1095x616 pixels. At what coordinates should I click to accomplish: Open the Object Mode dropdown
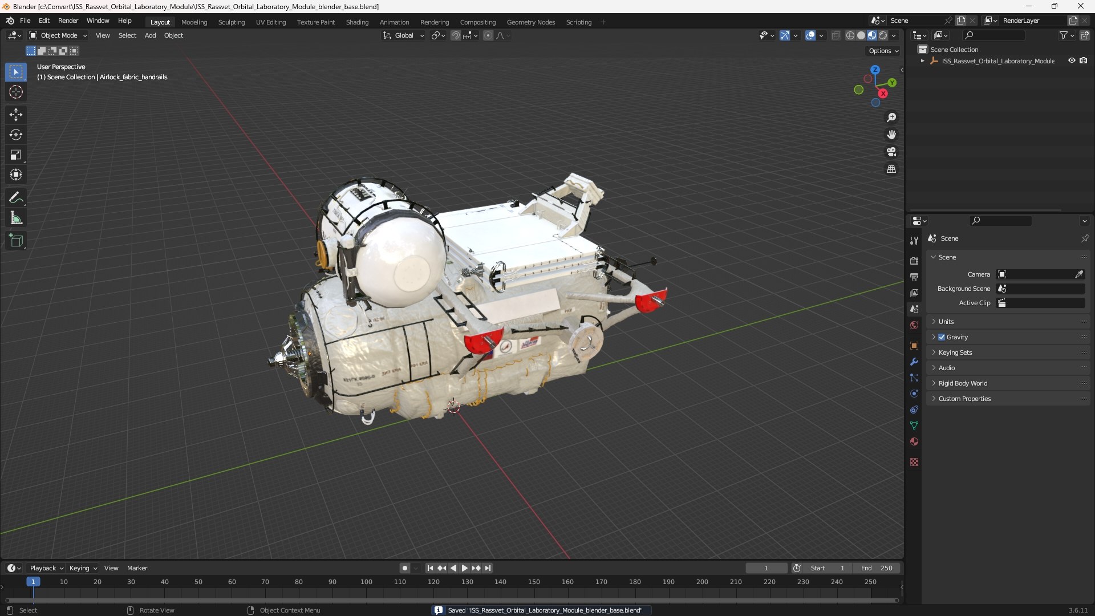pos(58,35)
